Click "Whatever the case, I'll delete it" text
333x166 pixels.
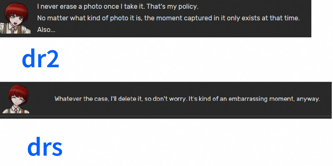pos(99,99)
